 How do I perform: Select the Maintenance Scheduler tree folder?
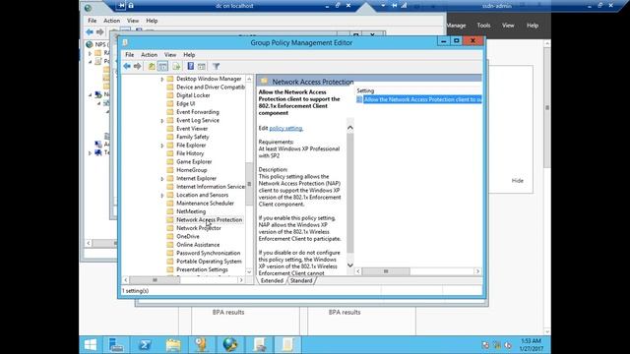(x=205, y=204)
